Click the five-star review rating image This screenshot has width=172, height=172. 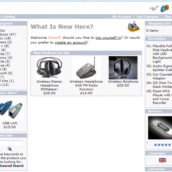pos(162,145)
